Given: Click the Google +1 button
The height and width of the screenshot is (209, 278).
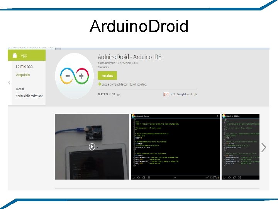Looking at the screenshot, I should tap(166, 94).
